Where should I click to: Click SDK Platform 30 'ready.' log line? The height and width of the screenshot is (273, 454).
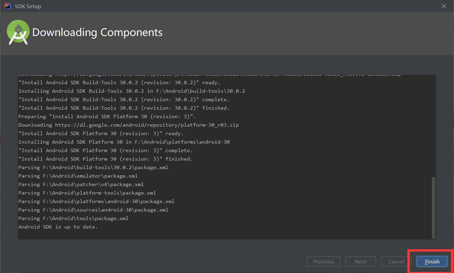coord(101,133)
